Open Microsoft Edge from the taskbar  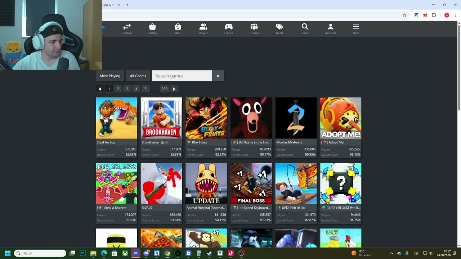point(104,253)
